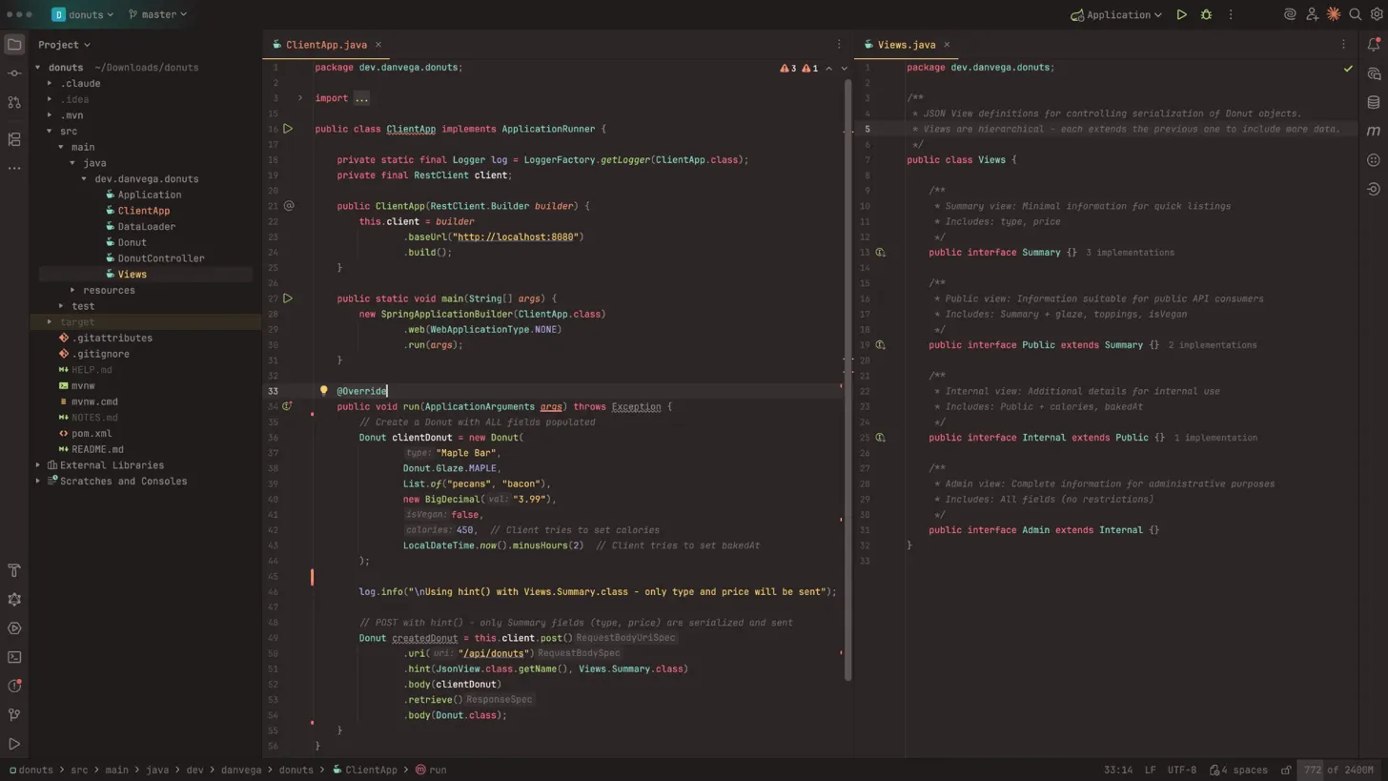Viewport: 1388px width, 781px height.
Task: Click the Debug bug icon in toolbar
Action: pos(1206,14)
